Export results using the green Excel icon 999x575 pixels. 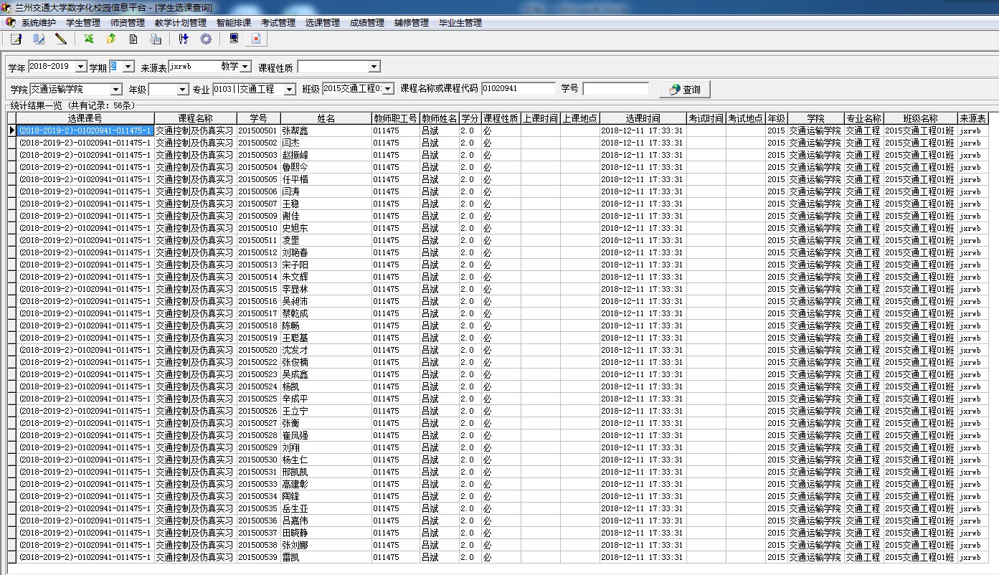coord(89,39)
